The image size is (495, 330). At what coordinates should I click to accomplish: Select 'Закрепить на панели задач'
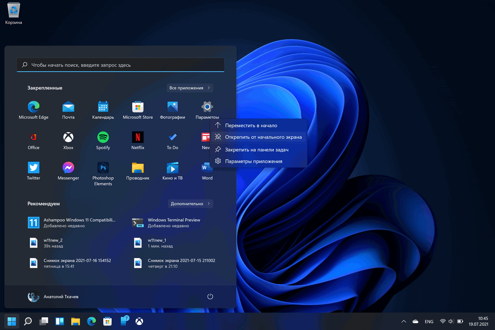click(257, 149)
